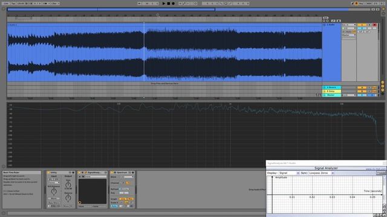Image resolution: width=387 pixels, height=217 pixels.
Task: Arm the 1 Audio track for recording
Action: [x=375, y=25]
